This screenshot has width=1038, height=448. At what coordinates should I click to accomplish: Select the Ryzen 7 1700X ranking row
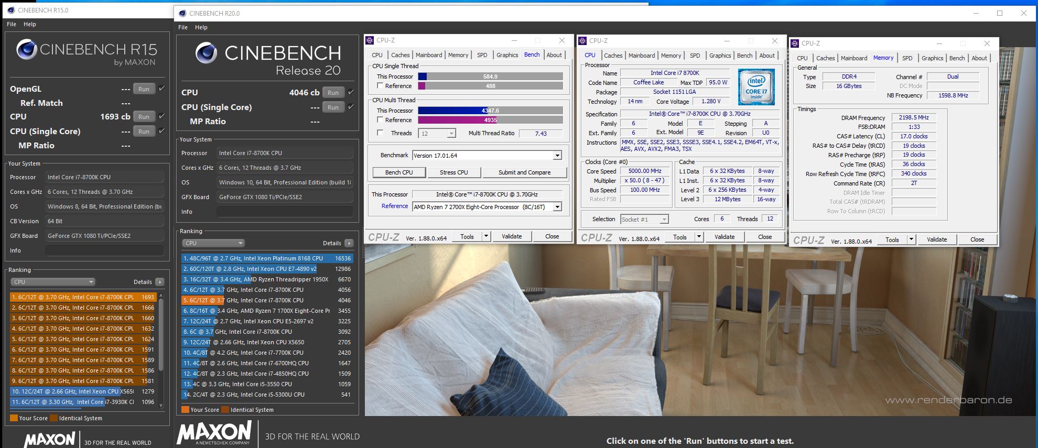point(267,311)
